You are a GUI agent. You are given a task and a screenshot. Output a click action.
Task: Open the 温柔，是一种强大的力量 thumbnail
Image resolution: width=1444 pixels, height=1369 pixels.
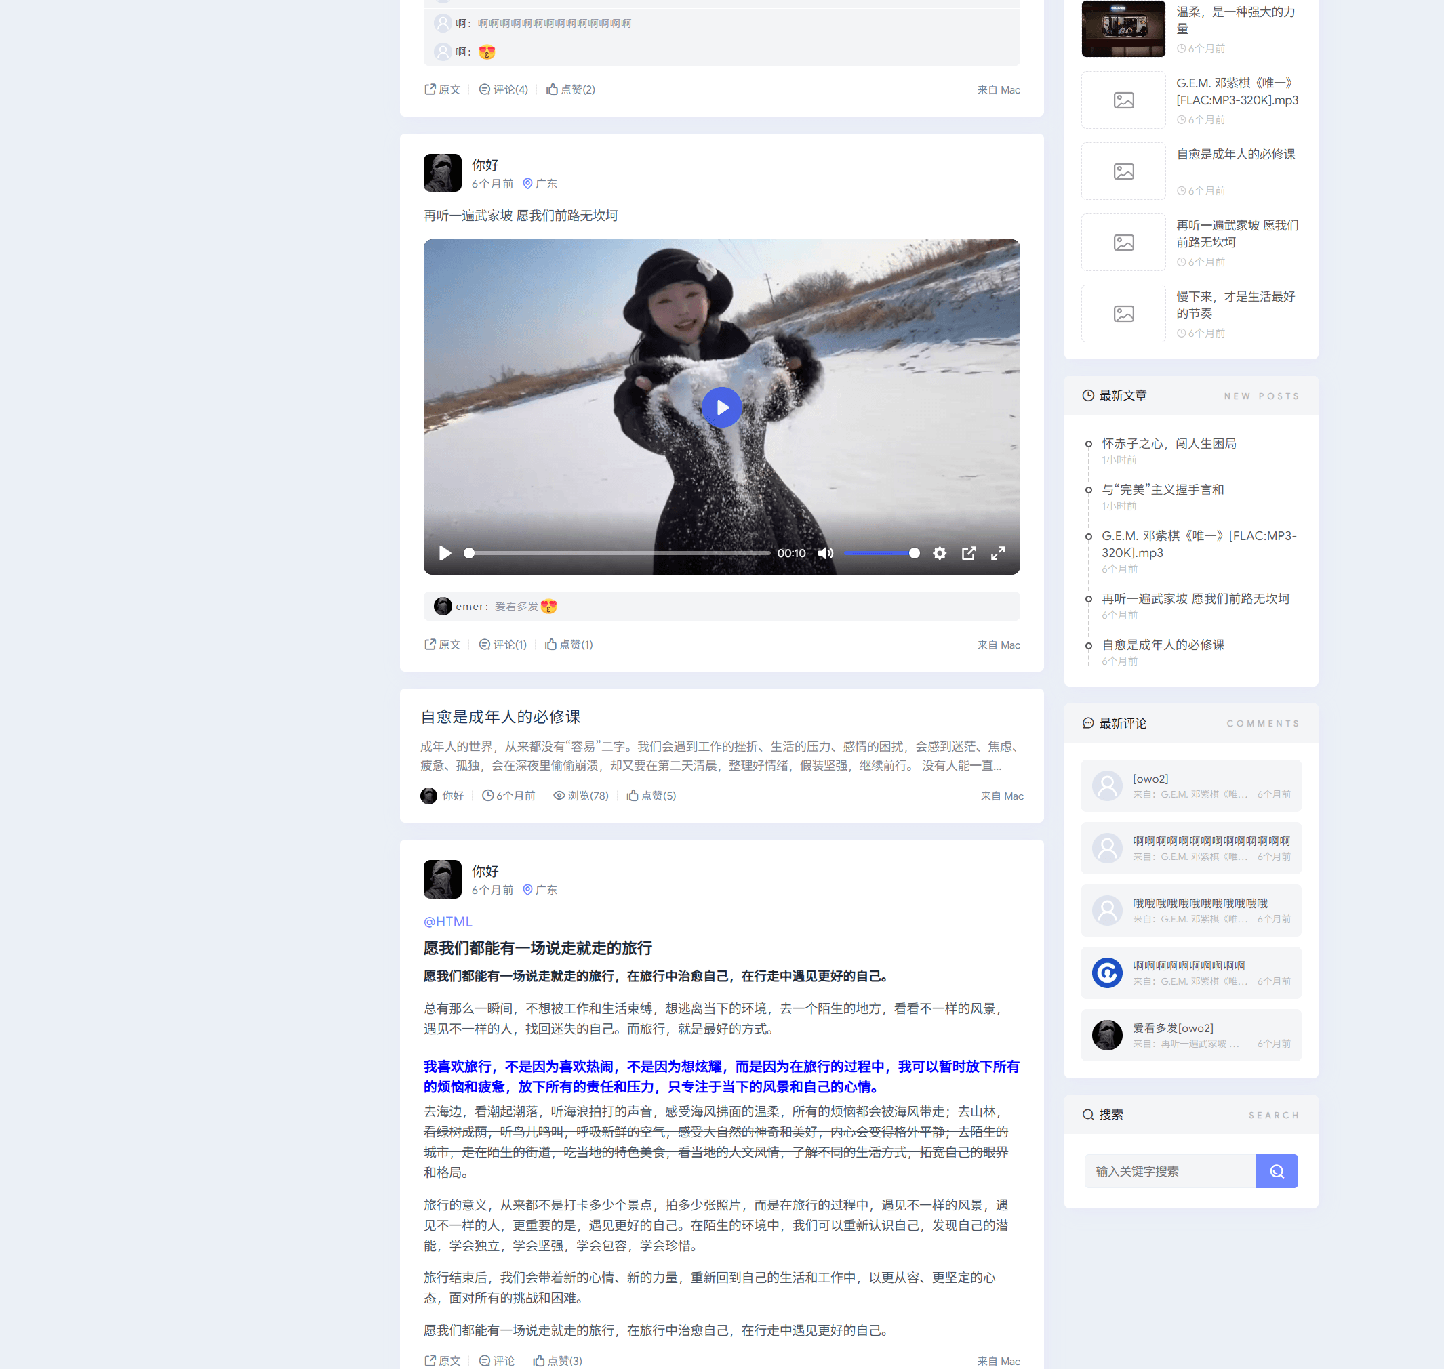(1123, 28)
